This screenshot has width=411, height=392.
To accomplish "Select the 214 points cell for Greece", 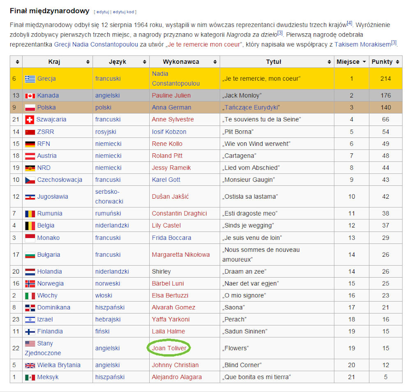I will tap(386, 79).
